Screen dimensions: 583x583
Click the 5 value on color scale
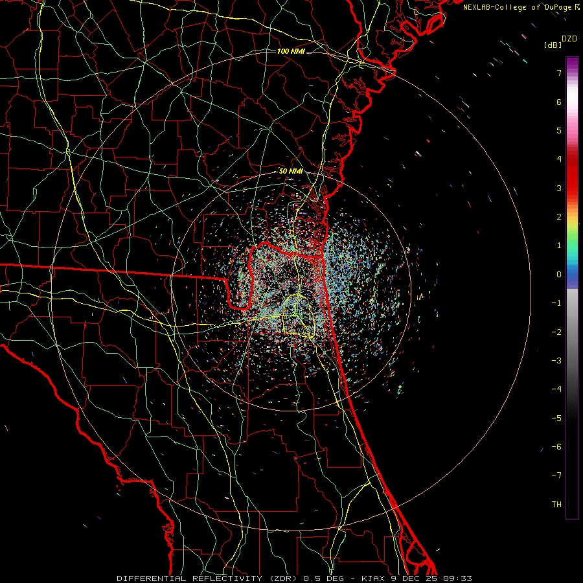tap(559, 130)
